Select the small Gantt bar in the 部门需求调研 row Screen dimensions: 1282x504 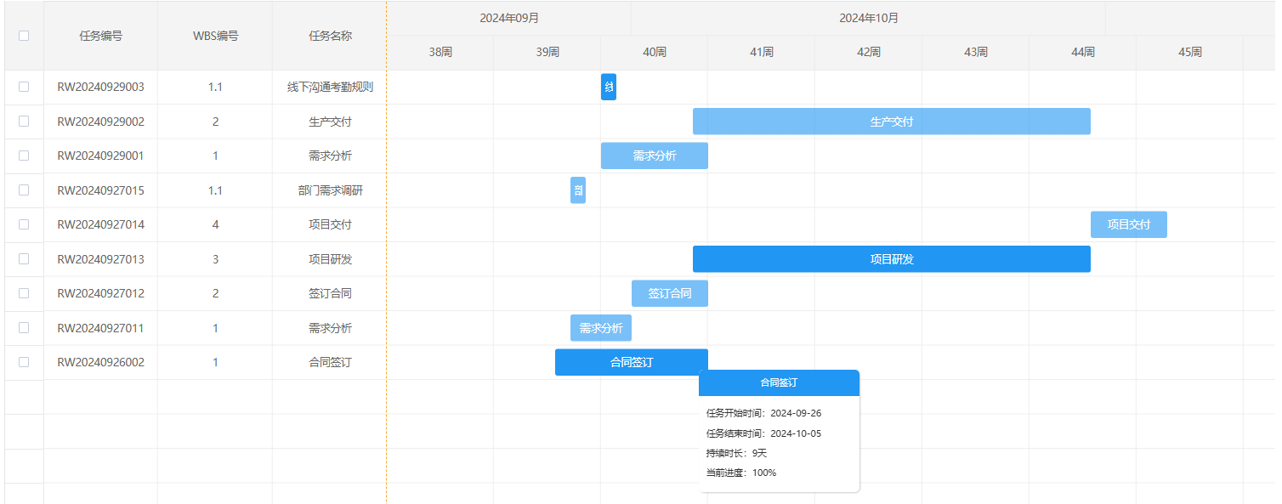click(578, 190)
